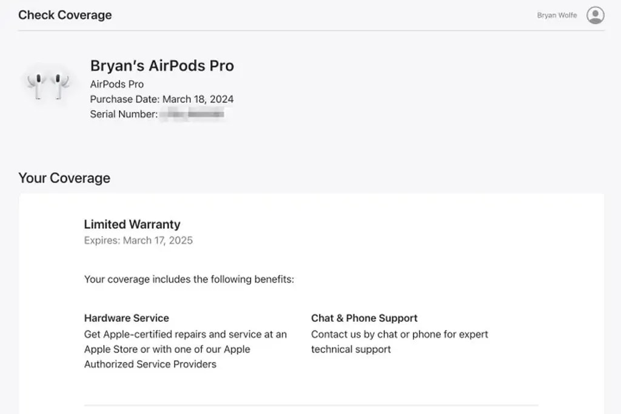
Task: Click the Expires March 17, 2025 text
Action: point(138,241)
